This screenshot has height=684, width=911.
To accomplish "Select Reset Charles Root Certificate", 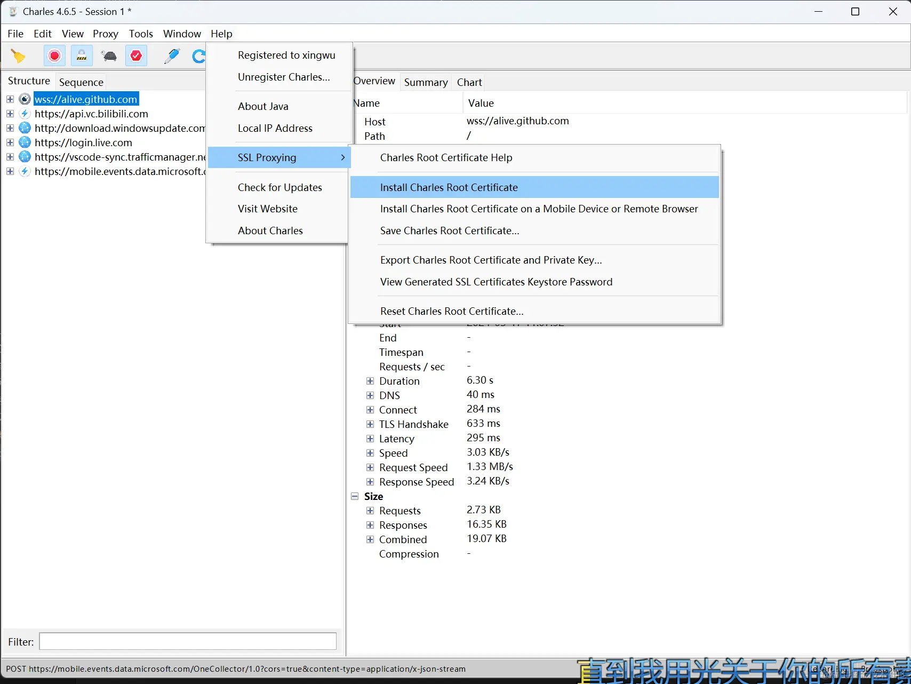I will coord(534,311).
